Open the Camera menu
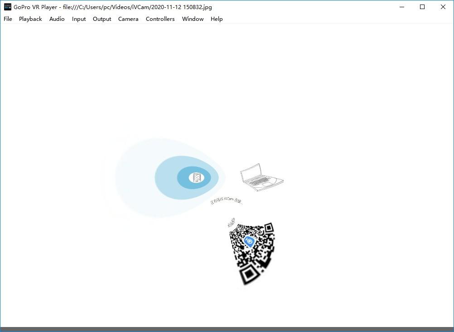The height and width of the screenshot is (332, 454). 128,19
